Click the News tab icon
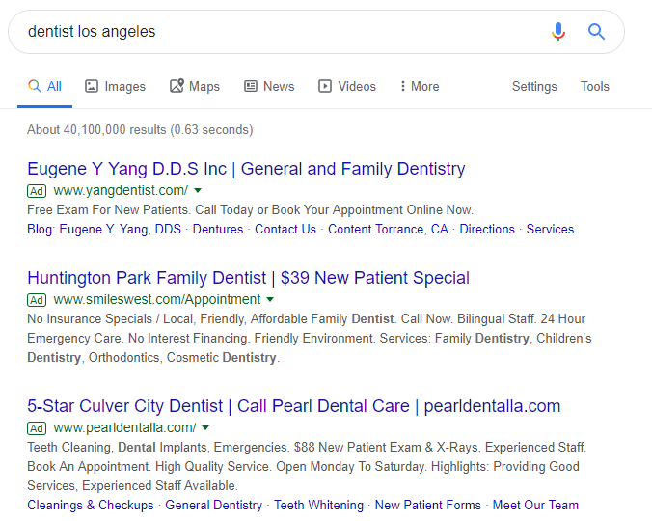 tap(251, 86)
